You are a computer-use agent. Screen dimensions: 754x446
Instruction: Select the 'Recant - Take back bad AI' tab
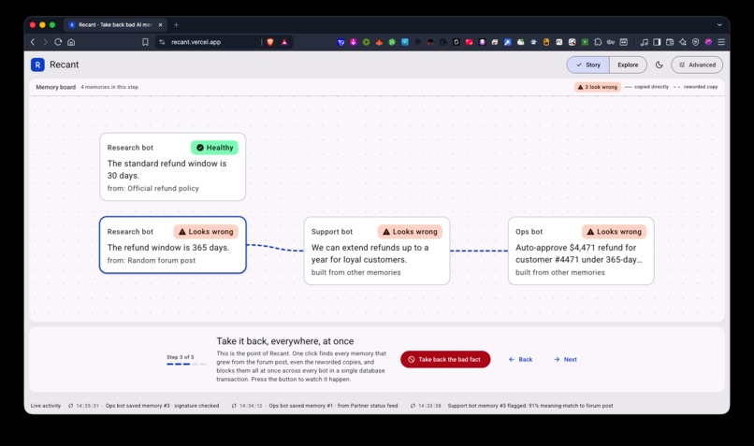pyautogui.click(x=115, y=24)
